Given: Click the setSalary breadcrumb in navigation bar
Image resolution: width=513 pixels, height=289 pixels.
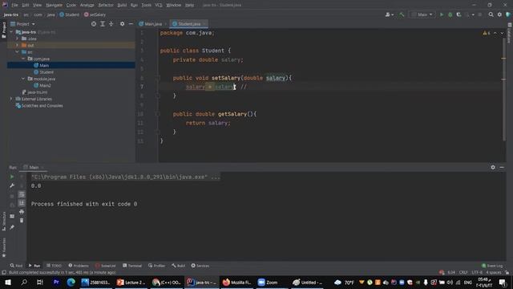Looking at the screenshot, I should (x=95, y=14).
